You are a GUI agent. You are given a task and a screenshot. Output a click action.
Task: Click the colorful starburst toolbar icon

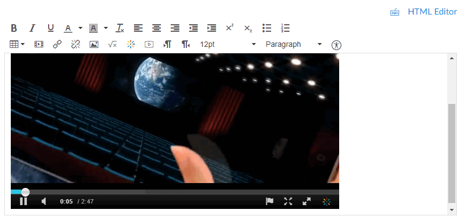click(x=131, y=44)
